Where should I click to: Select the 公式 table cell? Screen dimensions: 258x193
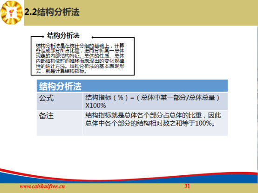[60, 101]
